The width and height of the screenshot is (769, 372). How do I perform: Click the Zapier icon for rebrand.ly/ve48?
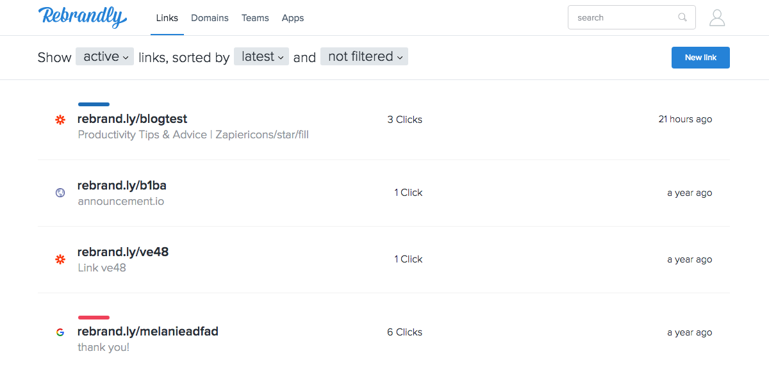(60, 260)
